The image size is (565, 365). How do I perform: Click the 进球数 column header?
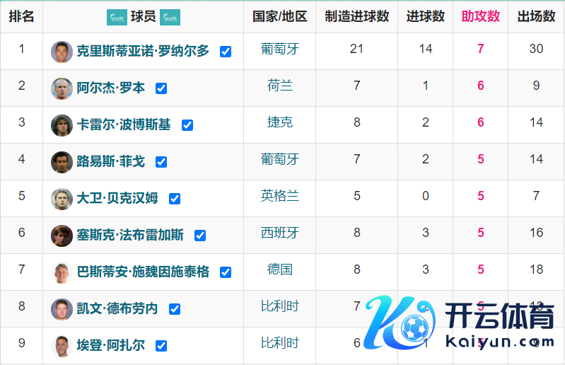pyautogui.click(x=425, y=17)
